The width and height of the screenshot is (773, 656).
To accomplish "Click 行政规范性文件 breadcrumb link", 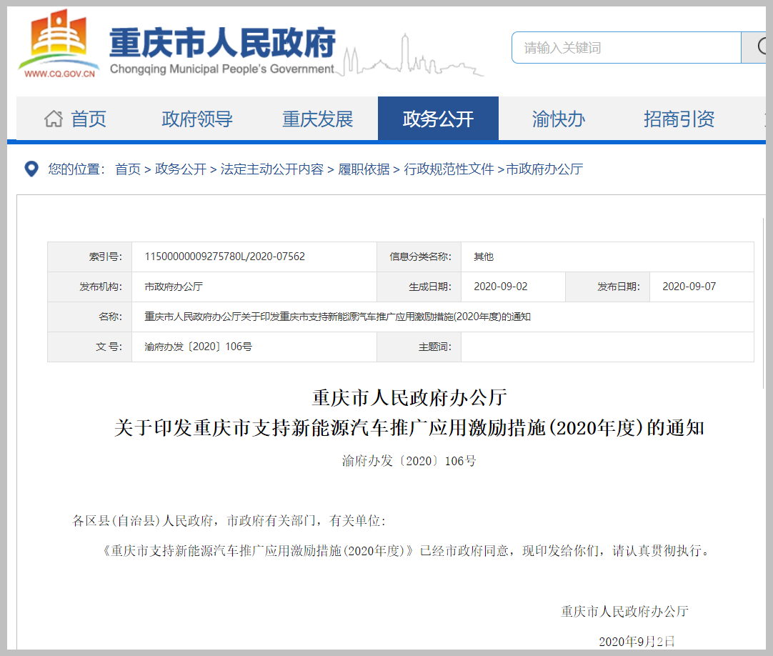I will click(x=449, y=169).
